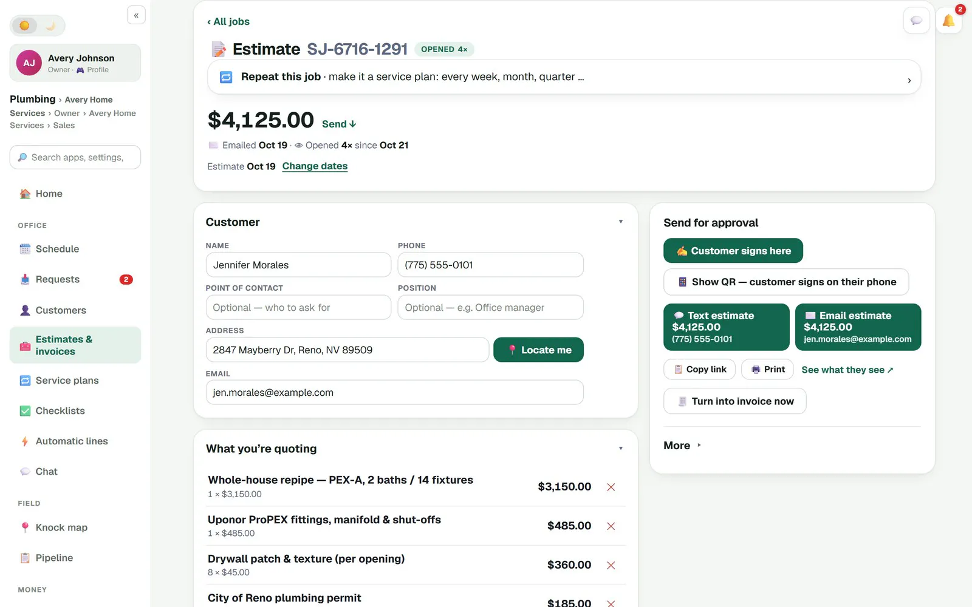Screen dimensions: 972x607
Task: Collapse the sidebar with the double-chevron button
Action: tap(136, 15)
